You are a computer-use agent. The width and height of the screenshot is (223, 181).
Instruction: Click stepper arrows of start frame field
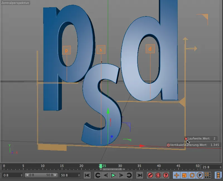21,175
